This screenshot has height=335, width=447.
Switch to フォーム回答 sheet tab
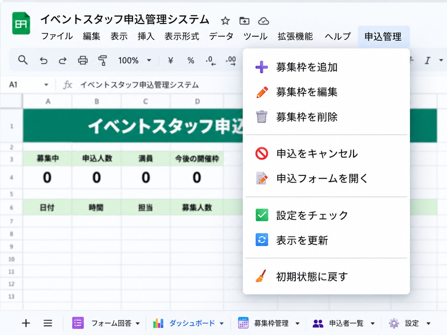click(106, 323)
